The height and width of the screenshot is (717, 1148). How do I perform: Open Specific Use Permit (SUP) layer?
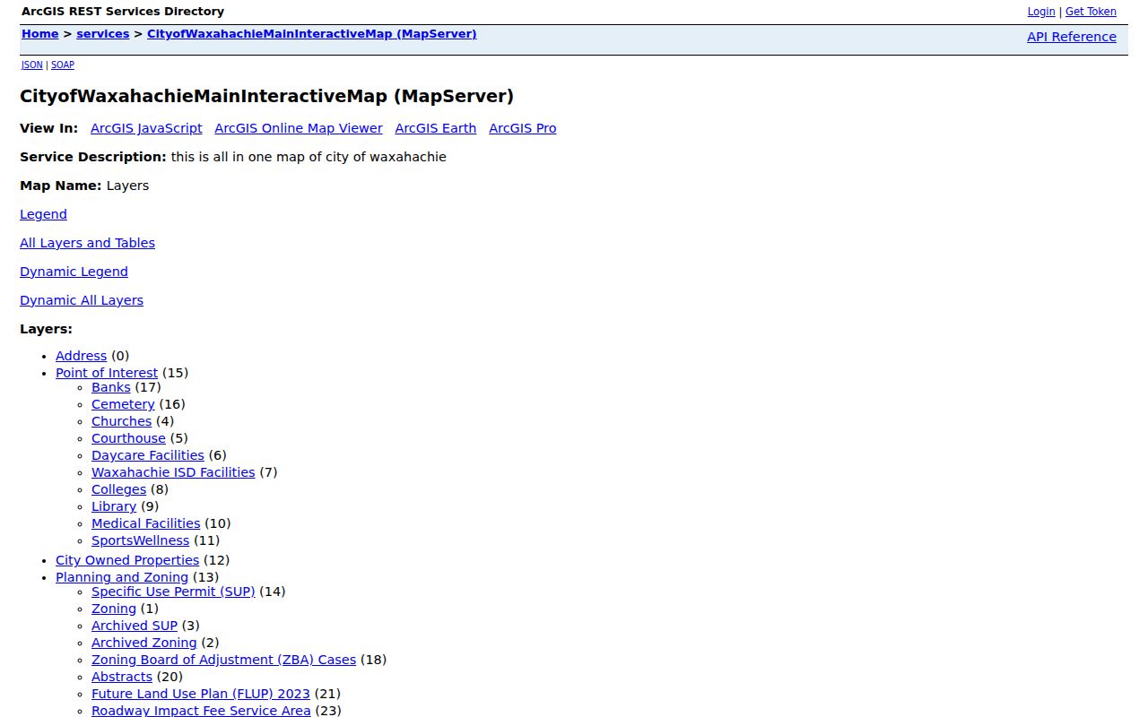tap(173, 592)
